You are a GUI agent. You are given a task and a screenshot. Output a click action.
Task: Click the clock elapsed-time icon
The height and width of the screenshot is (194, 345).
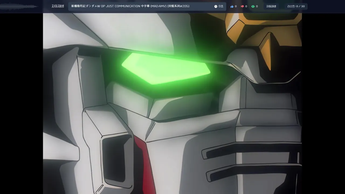216,6
